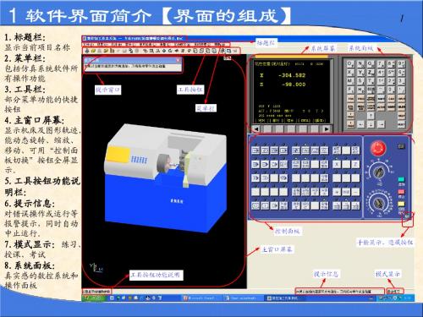This screenshot has height=317, width=423.
Task: Click the yellow button on operation panel
Action: click(x=401, y=204)
